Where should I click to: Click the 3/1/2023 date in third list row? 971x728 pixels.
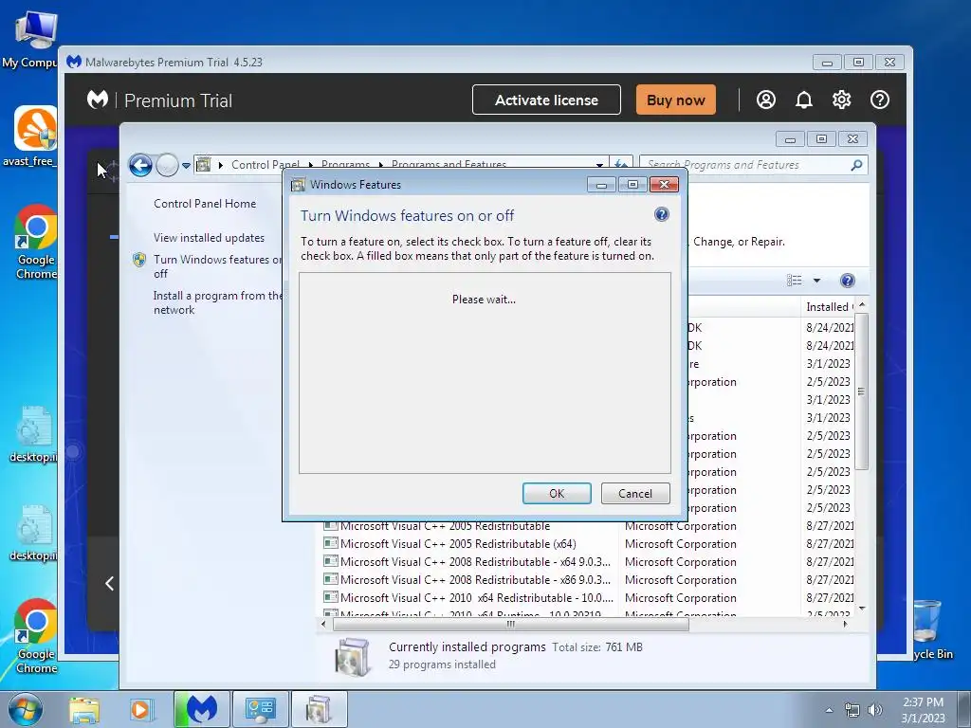coord(828,363)
